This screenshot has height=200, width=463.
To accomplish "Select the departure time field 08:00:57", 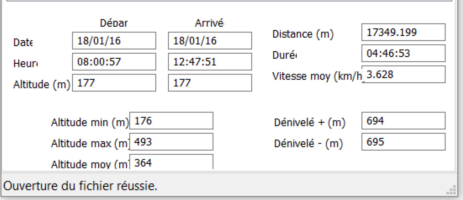I will tap(114, 61).
